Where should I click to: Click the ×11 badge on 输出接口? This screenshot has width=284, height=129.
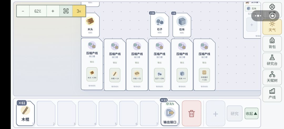tap(164, 100)
